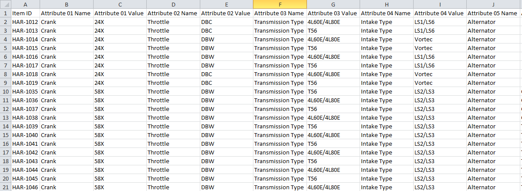Select row 10 header
Image resolution: width=522 pixels, height=191 pixels.
click(x=6, y=91)
